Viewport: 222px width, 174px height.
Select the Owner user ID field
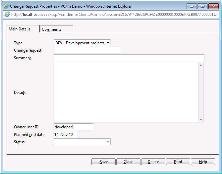pyautogui.click(x=73, y=127)
